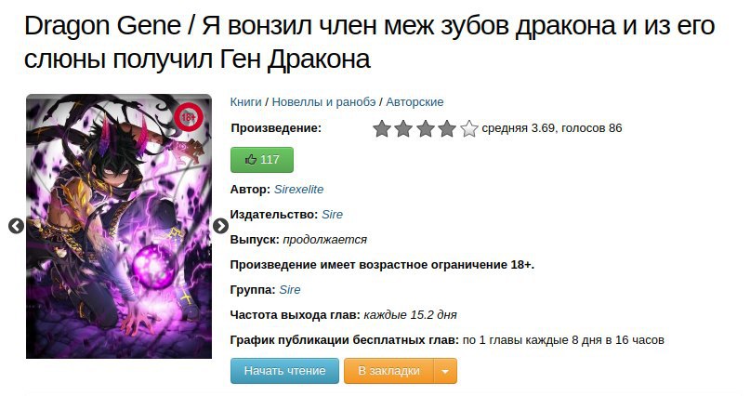Screen dimensions: 750x396
Task: Click the Начать чтение button
Action: pyautogui.click(x=284, y=371)
